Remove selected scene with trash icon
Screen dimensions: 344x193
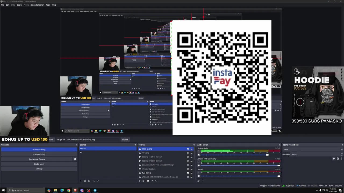[85, 181]
